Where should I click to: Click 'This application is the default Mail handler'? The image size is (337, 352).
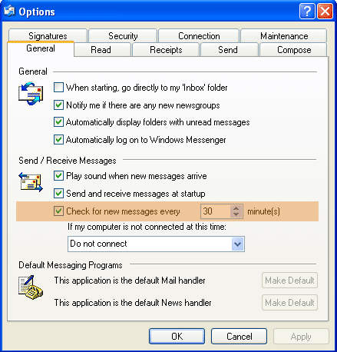coord(130,281)
